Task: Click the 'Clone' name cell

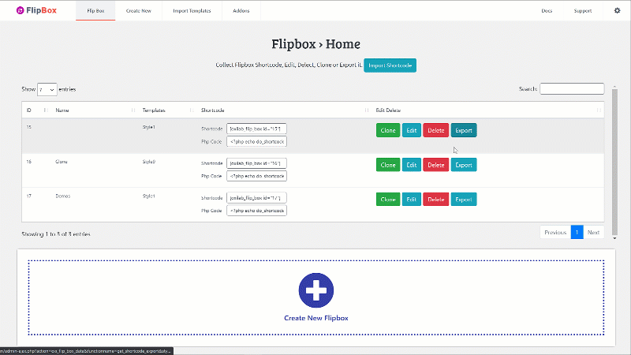Action: [62, 162]
